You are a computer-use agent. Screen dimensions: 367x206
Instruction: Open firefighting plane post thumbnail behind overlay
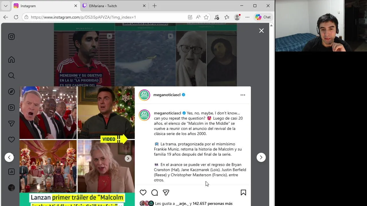click(x=145, y=58)
